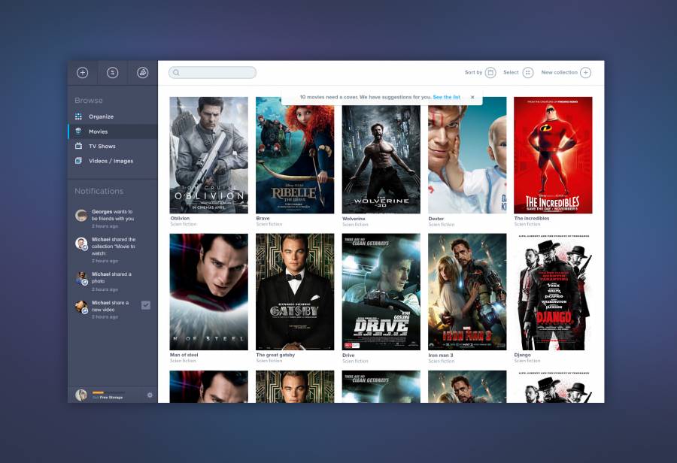The image size is (677, 463).
Task: Open settings via the gear icon
Action: coord(150,395)
